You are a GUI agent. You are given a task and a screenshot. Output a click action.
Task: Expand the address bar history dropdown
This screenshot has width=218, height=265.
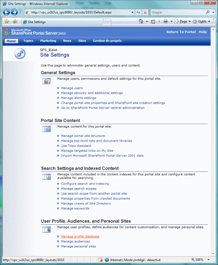point(132,12)
